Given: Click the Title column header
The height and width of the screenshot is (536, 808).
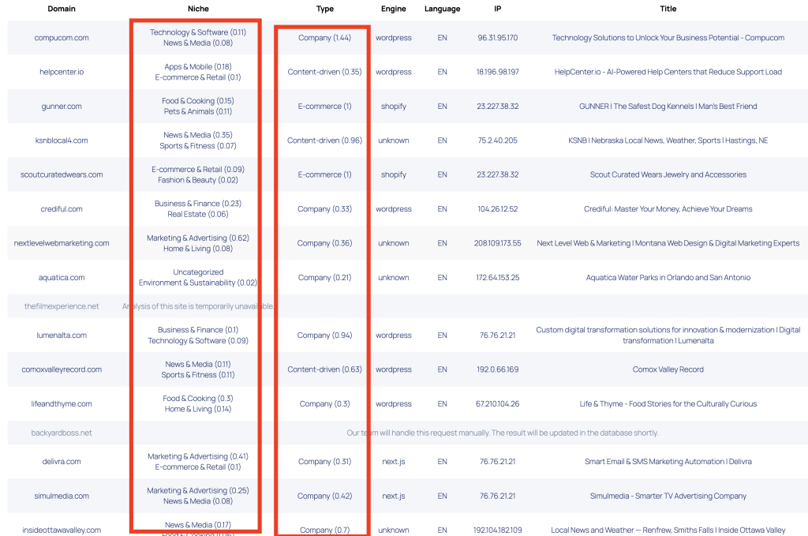Looking at the screenshot, I should click(668, 9).
